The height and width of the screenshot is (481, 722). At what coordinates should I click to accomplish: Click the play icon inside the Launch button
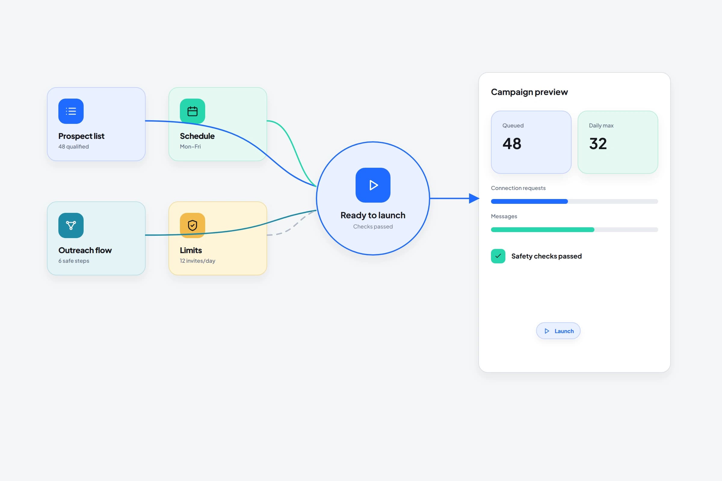click(547, 331)
